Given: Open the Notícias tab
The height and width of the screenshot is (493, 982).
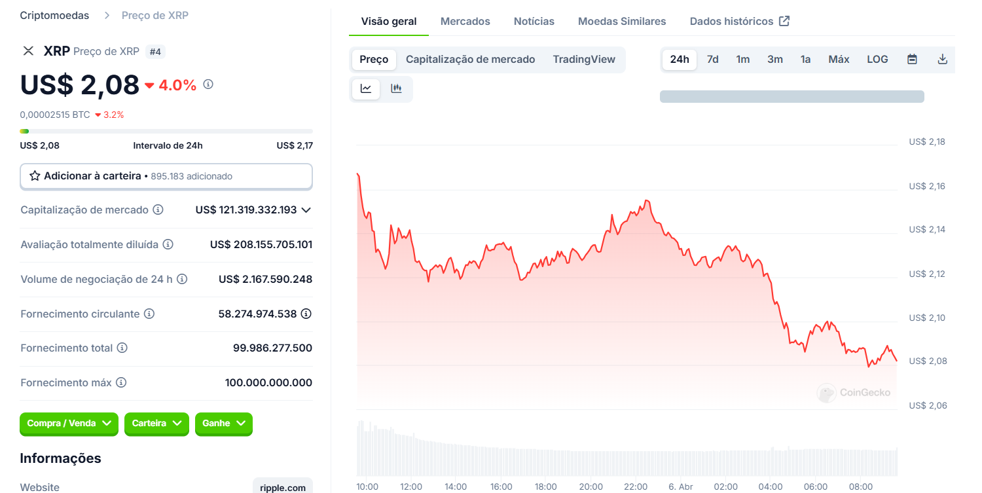Looking at the screenshot, I should [534, 21].
